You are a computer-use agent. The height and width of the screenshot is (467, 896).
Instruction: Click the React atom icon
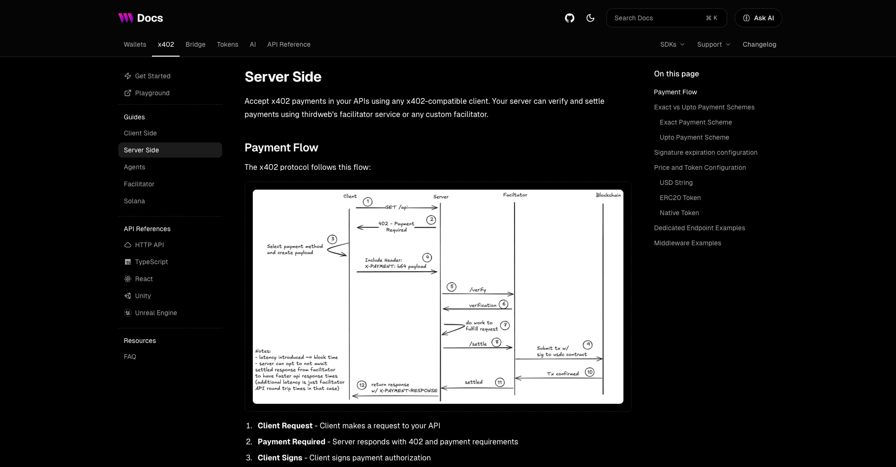coord(127,279)
